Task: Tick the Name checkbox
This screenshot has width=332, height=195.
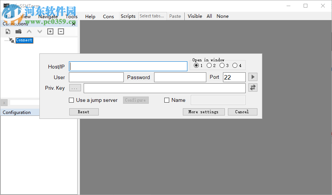Action: pos(167,100)
